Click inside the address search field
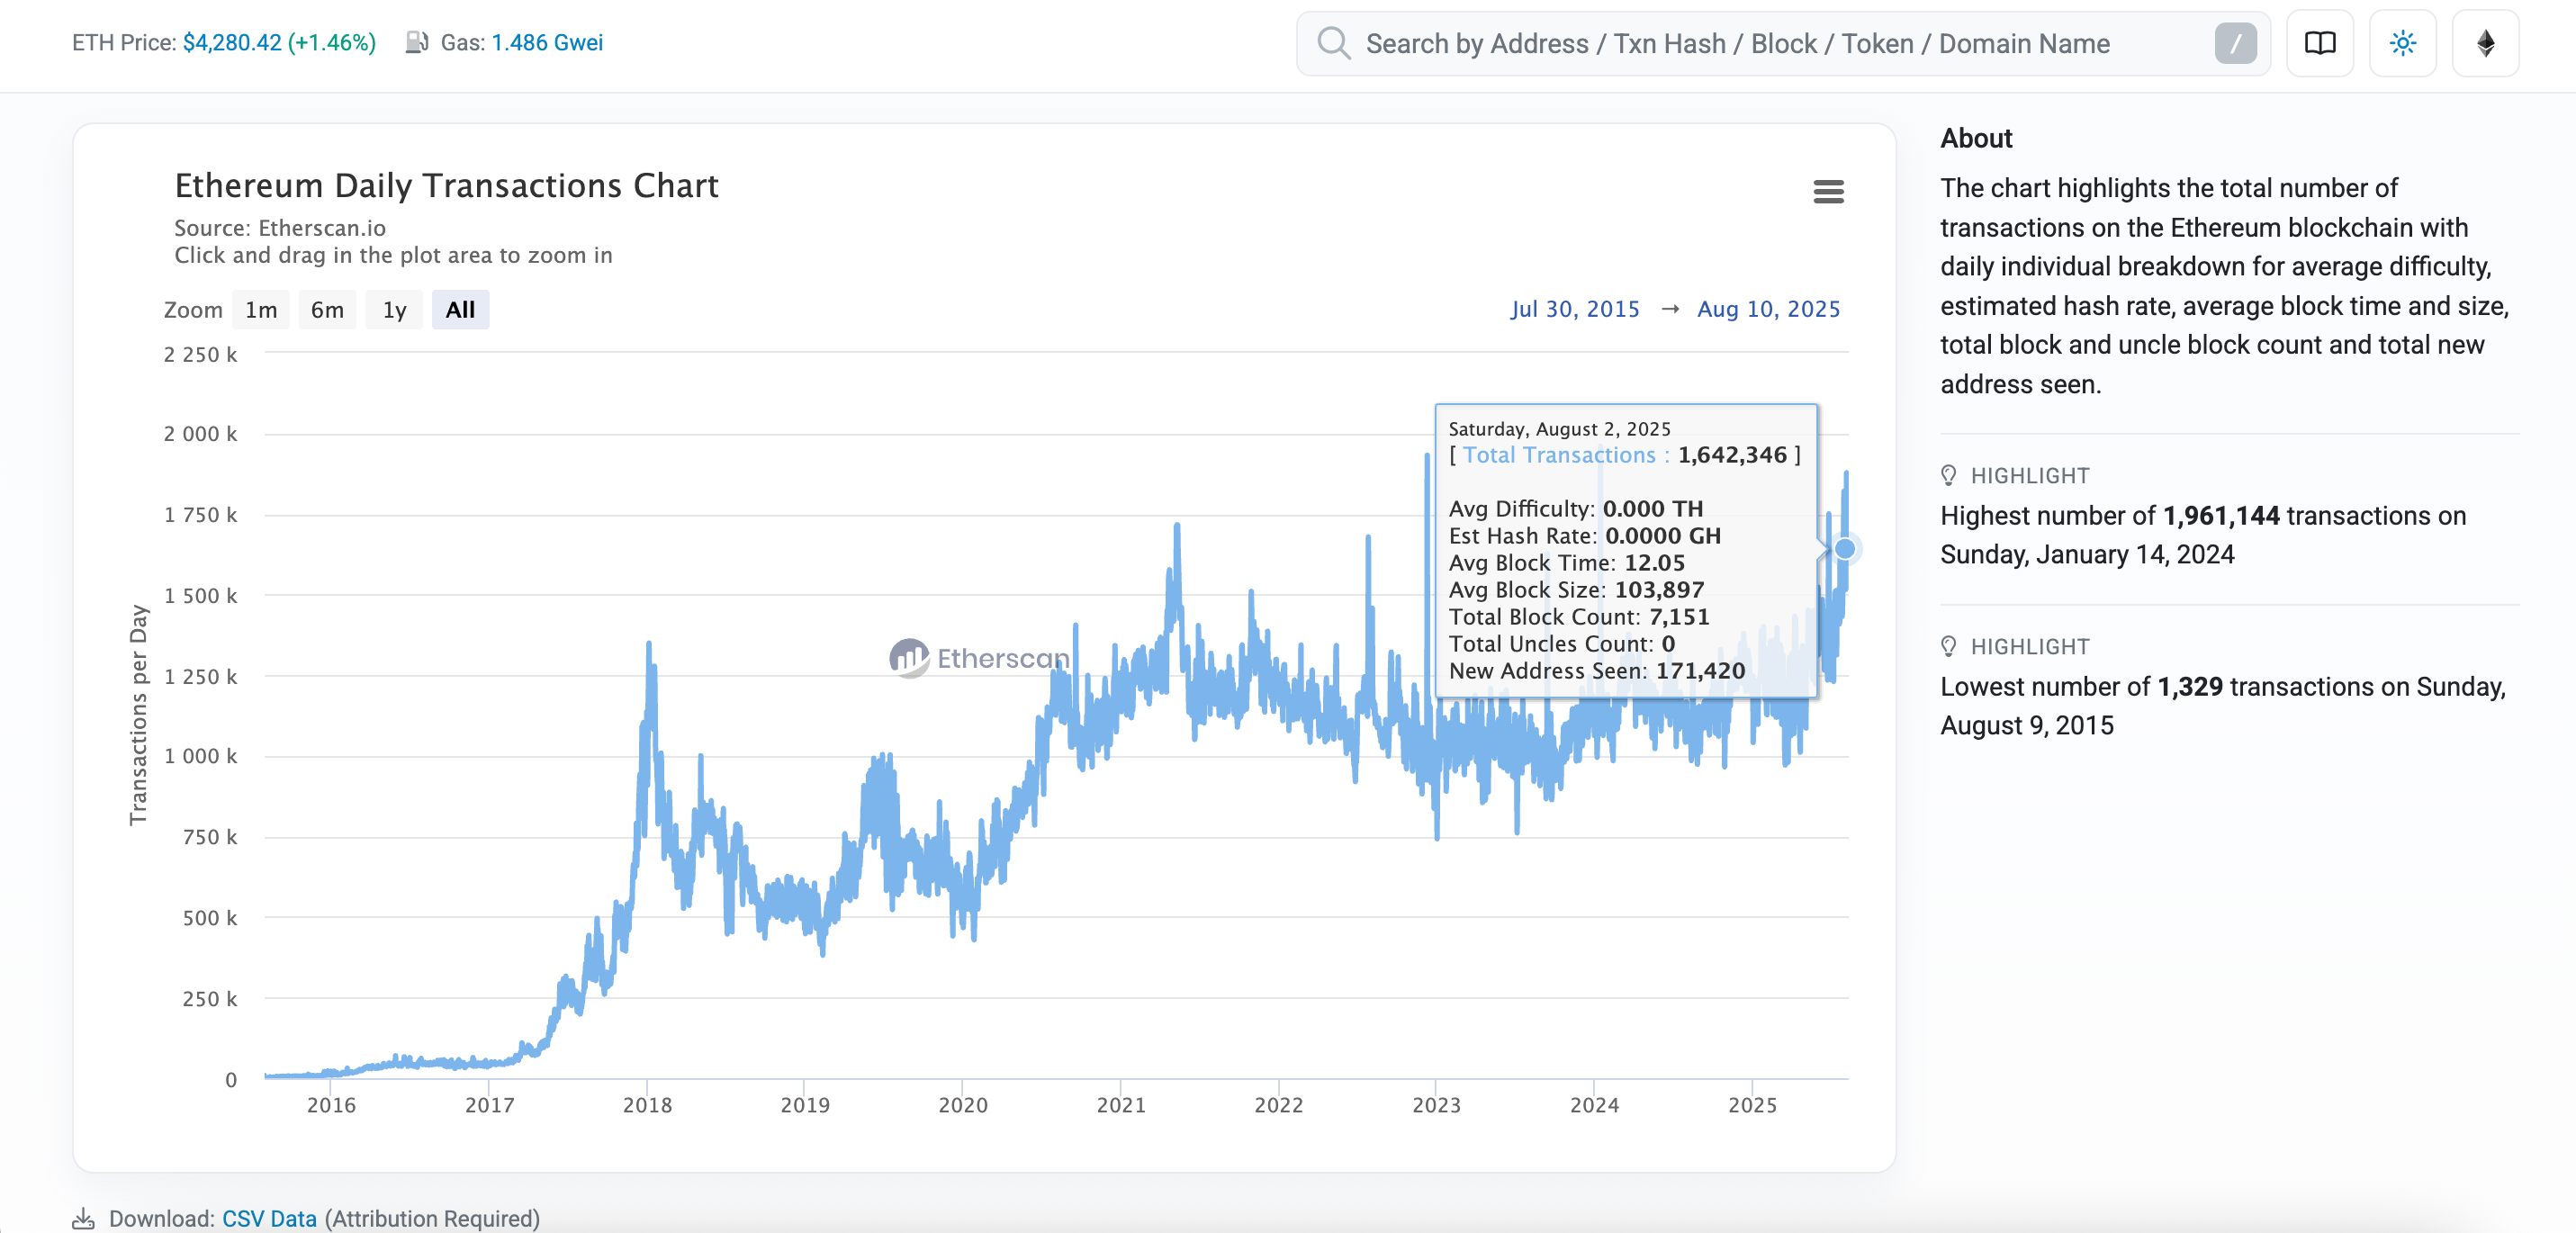2576x1233 pixels. tap(1700, 43)
